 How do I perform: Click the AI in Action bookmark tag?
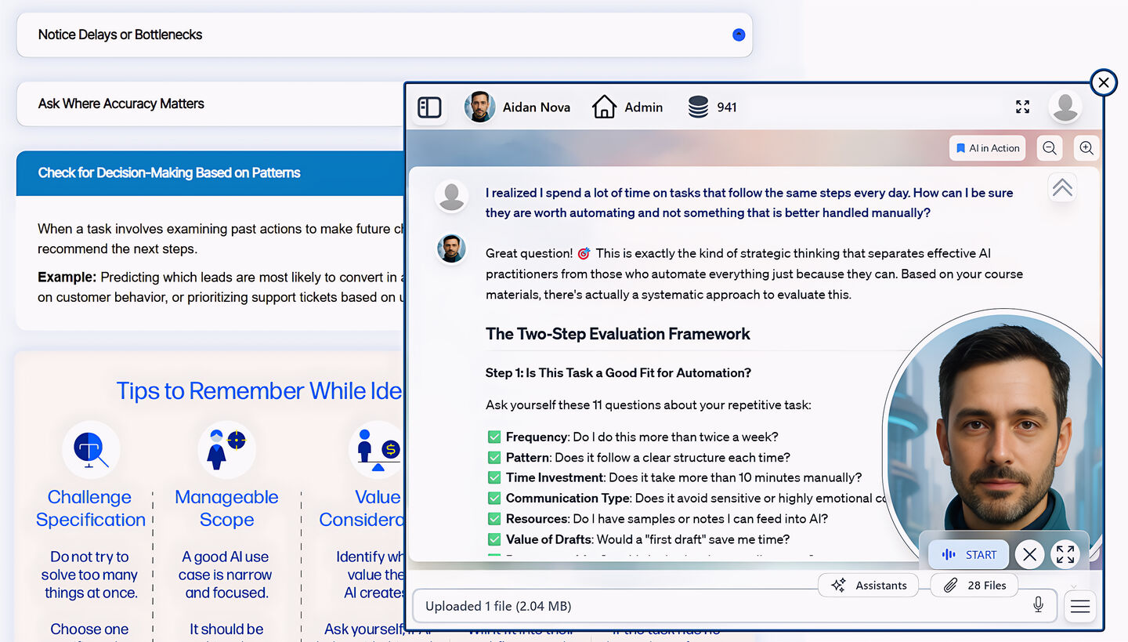tap(987, 148)
